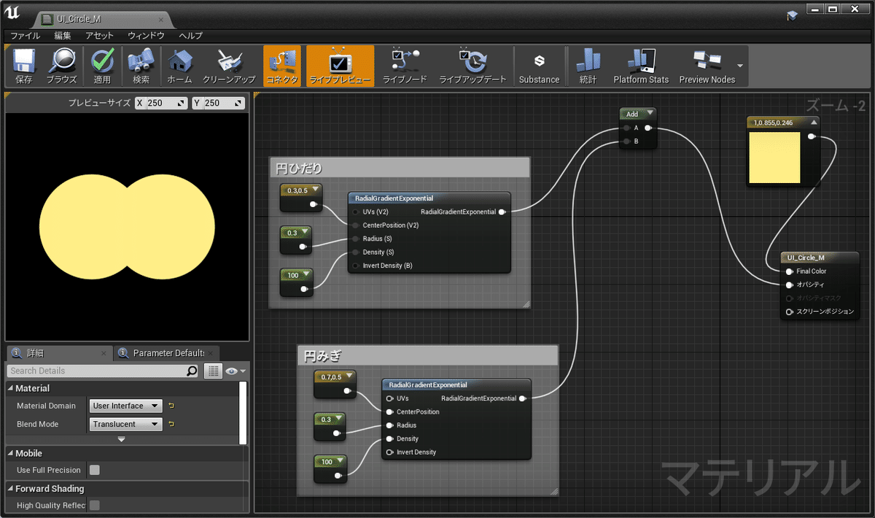The image size is (875, 518).
Task: Select the 0.7,0.5 constant node
Action: point(335,385)
